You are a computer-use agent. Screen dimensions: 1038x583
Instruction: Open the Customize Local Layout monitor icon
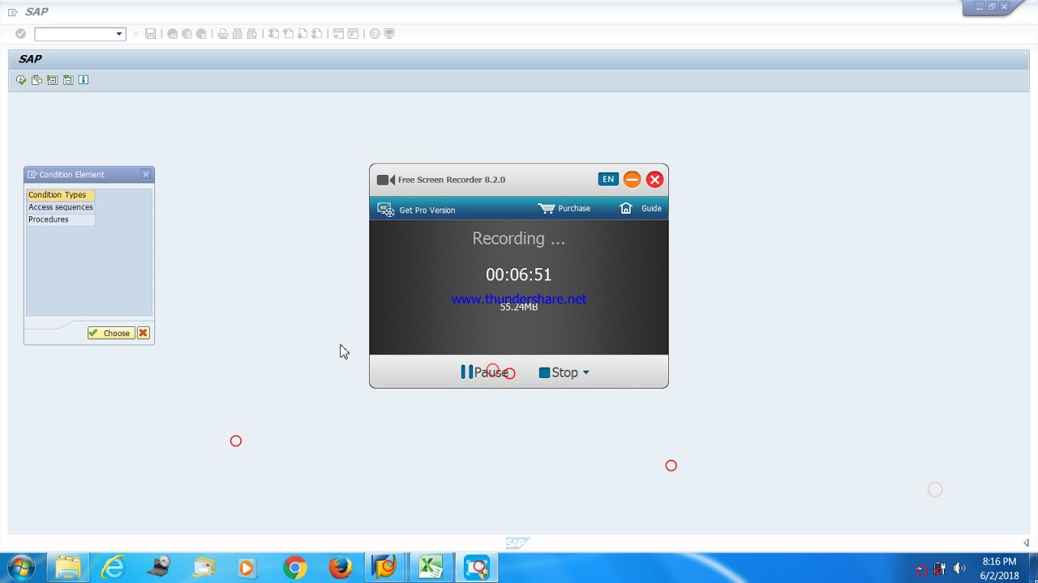click(x=389, y=34)
